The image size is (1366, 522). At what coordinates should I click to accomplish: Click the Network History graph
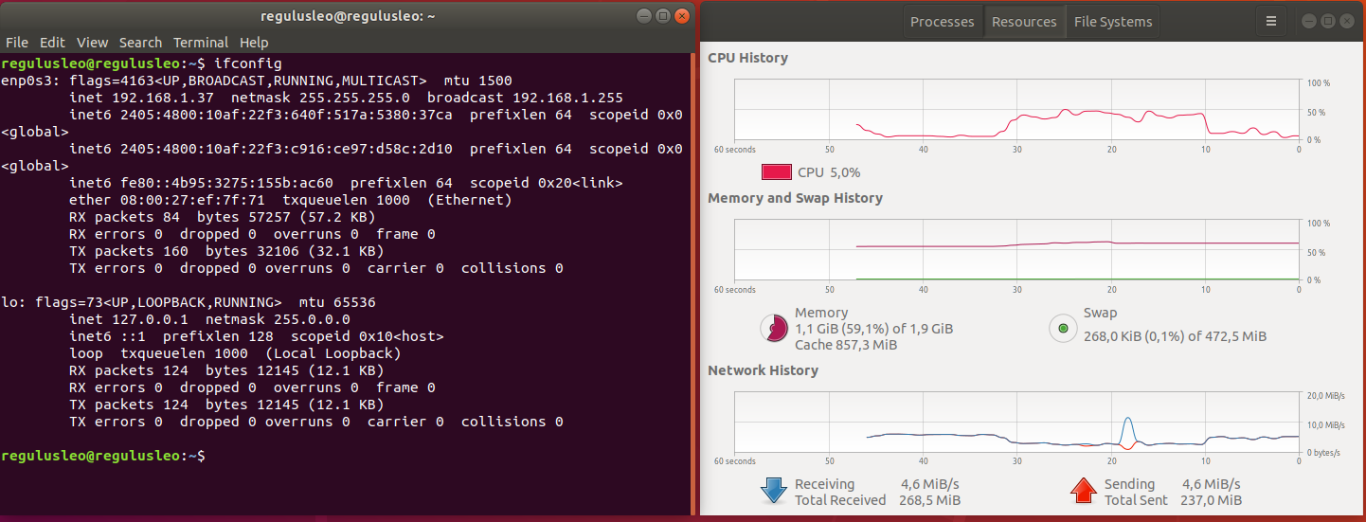tap(1017, 423)
